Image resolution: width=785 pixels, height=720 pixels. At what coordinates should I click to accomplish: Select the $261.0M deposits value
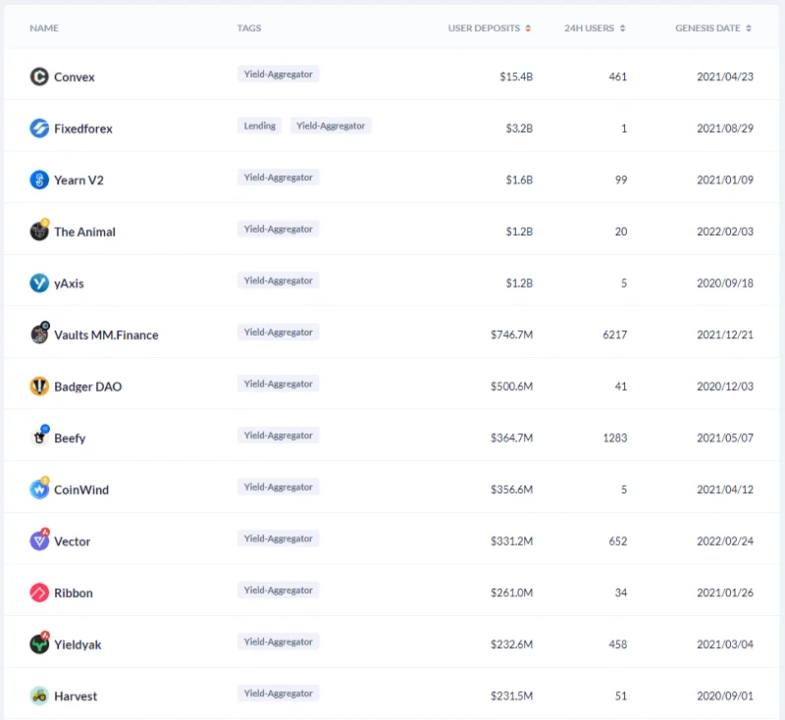(x=511, y=591)
